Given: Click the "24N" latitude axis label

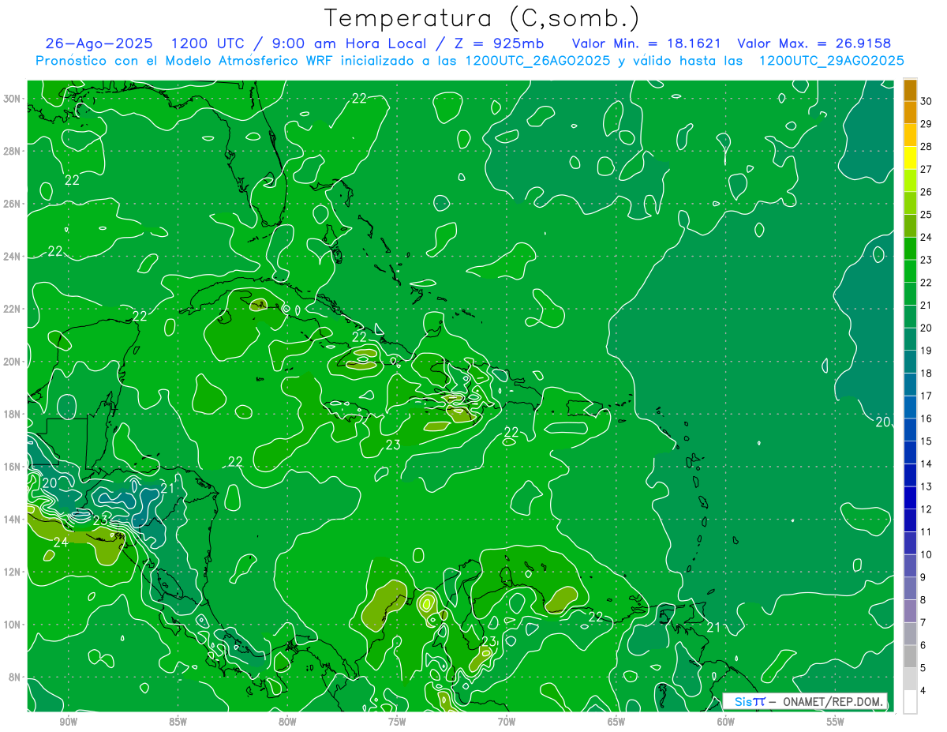Looking at the screenshot, I should pyautogui.click(x=12, y=256).
